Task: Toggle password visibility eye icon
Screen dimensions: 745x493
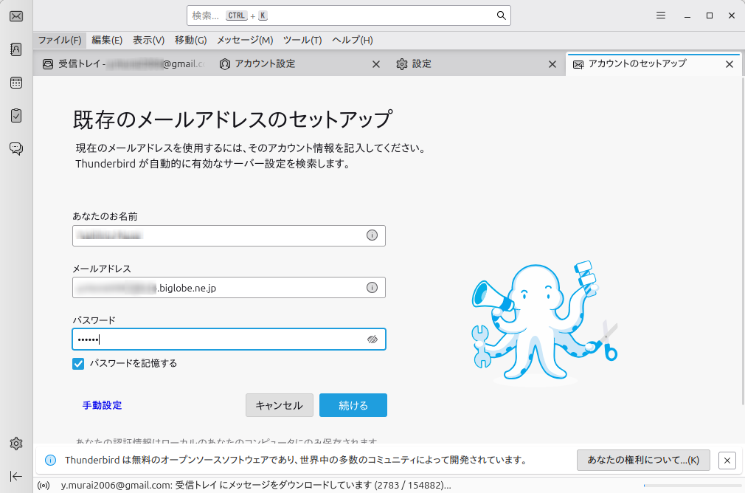Action: tap(372, 339)
